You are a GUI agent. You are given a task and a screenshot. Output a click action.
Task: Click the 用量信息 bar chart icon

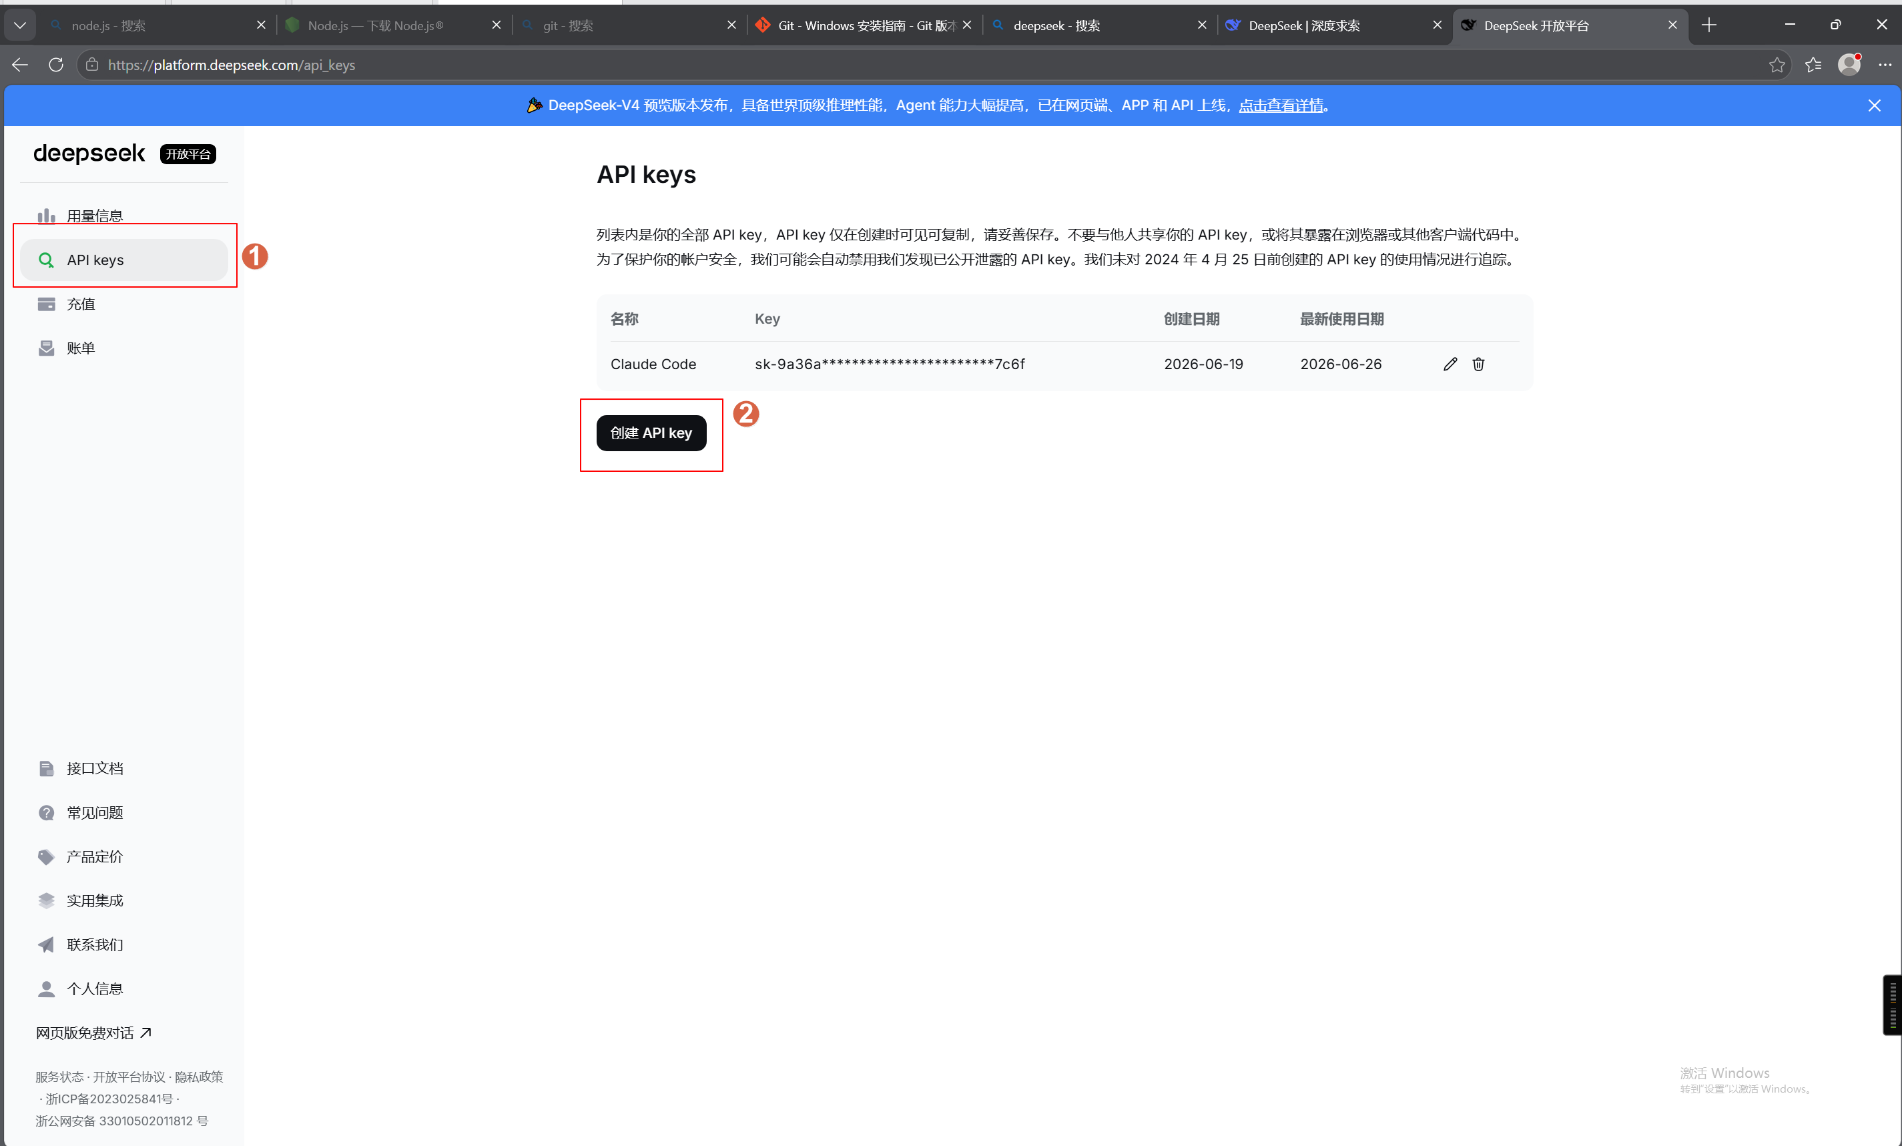(x=46, y=216)
